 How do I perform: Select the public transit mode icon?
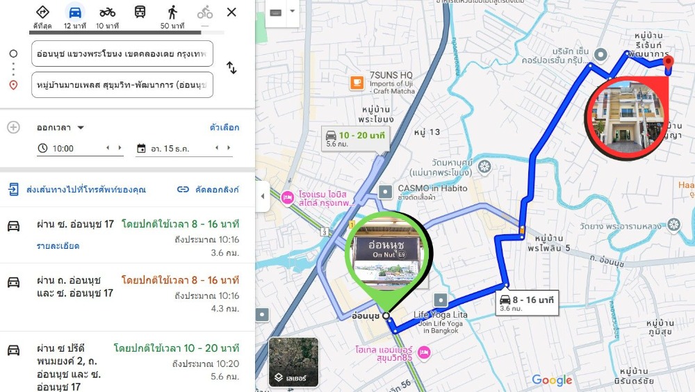tap(140, 12)
